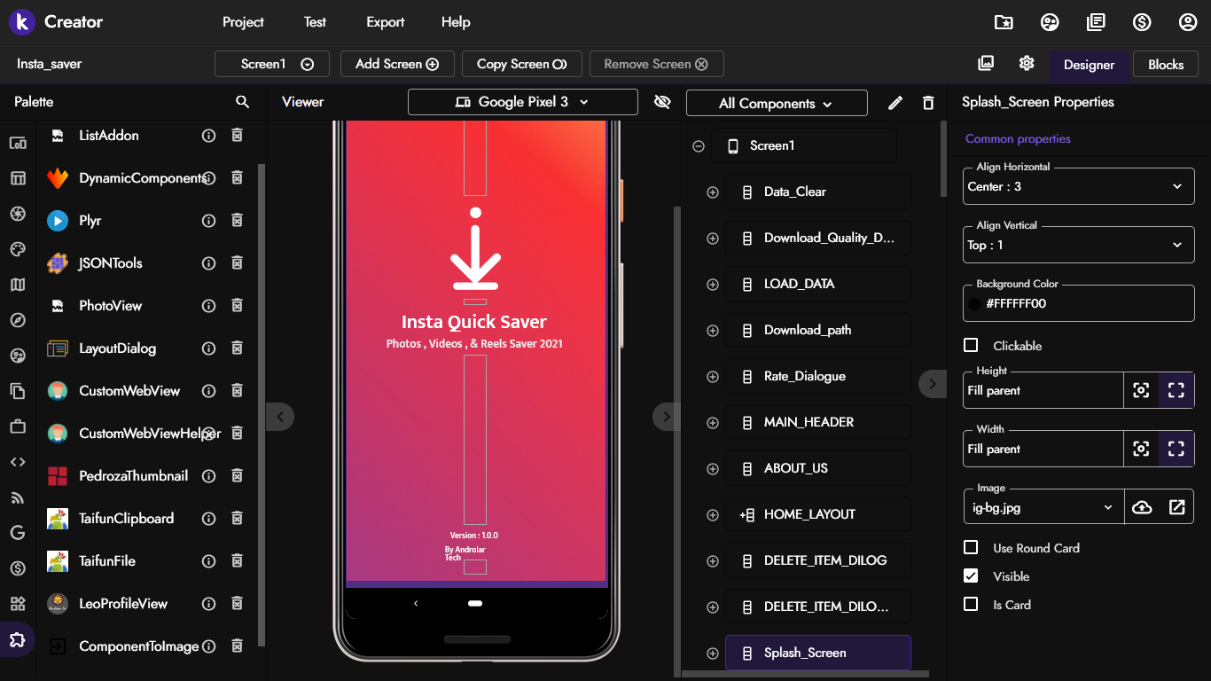Toggle hidden components visibility eye icon
1211x681 pixels.
[662, 102]
